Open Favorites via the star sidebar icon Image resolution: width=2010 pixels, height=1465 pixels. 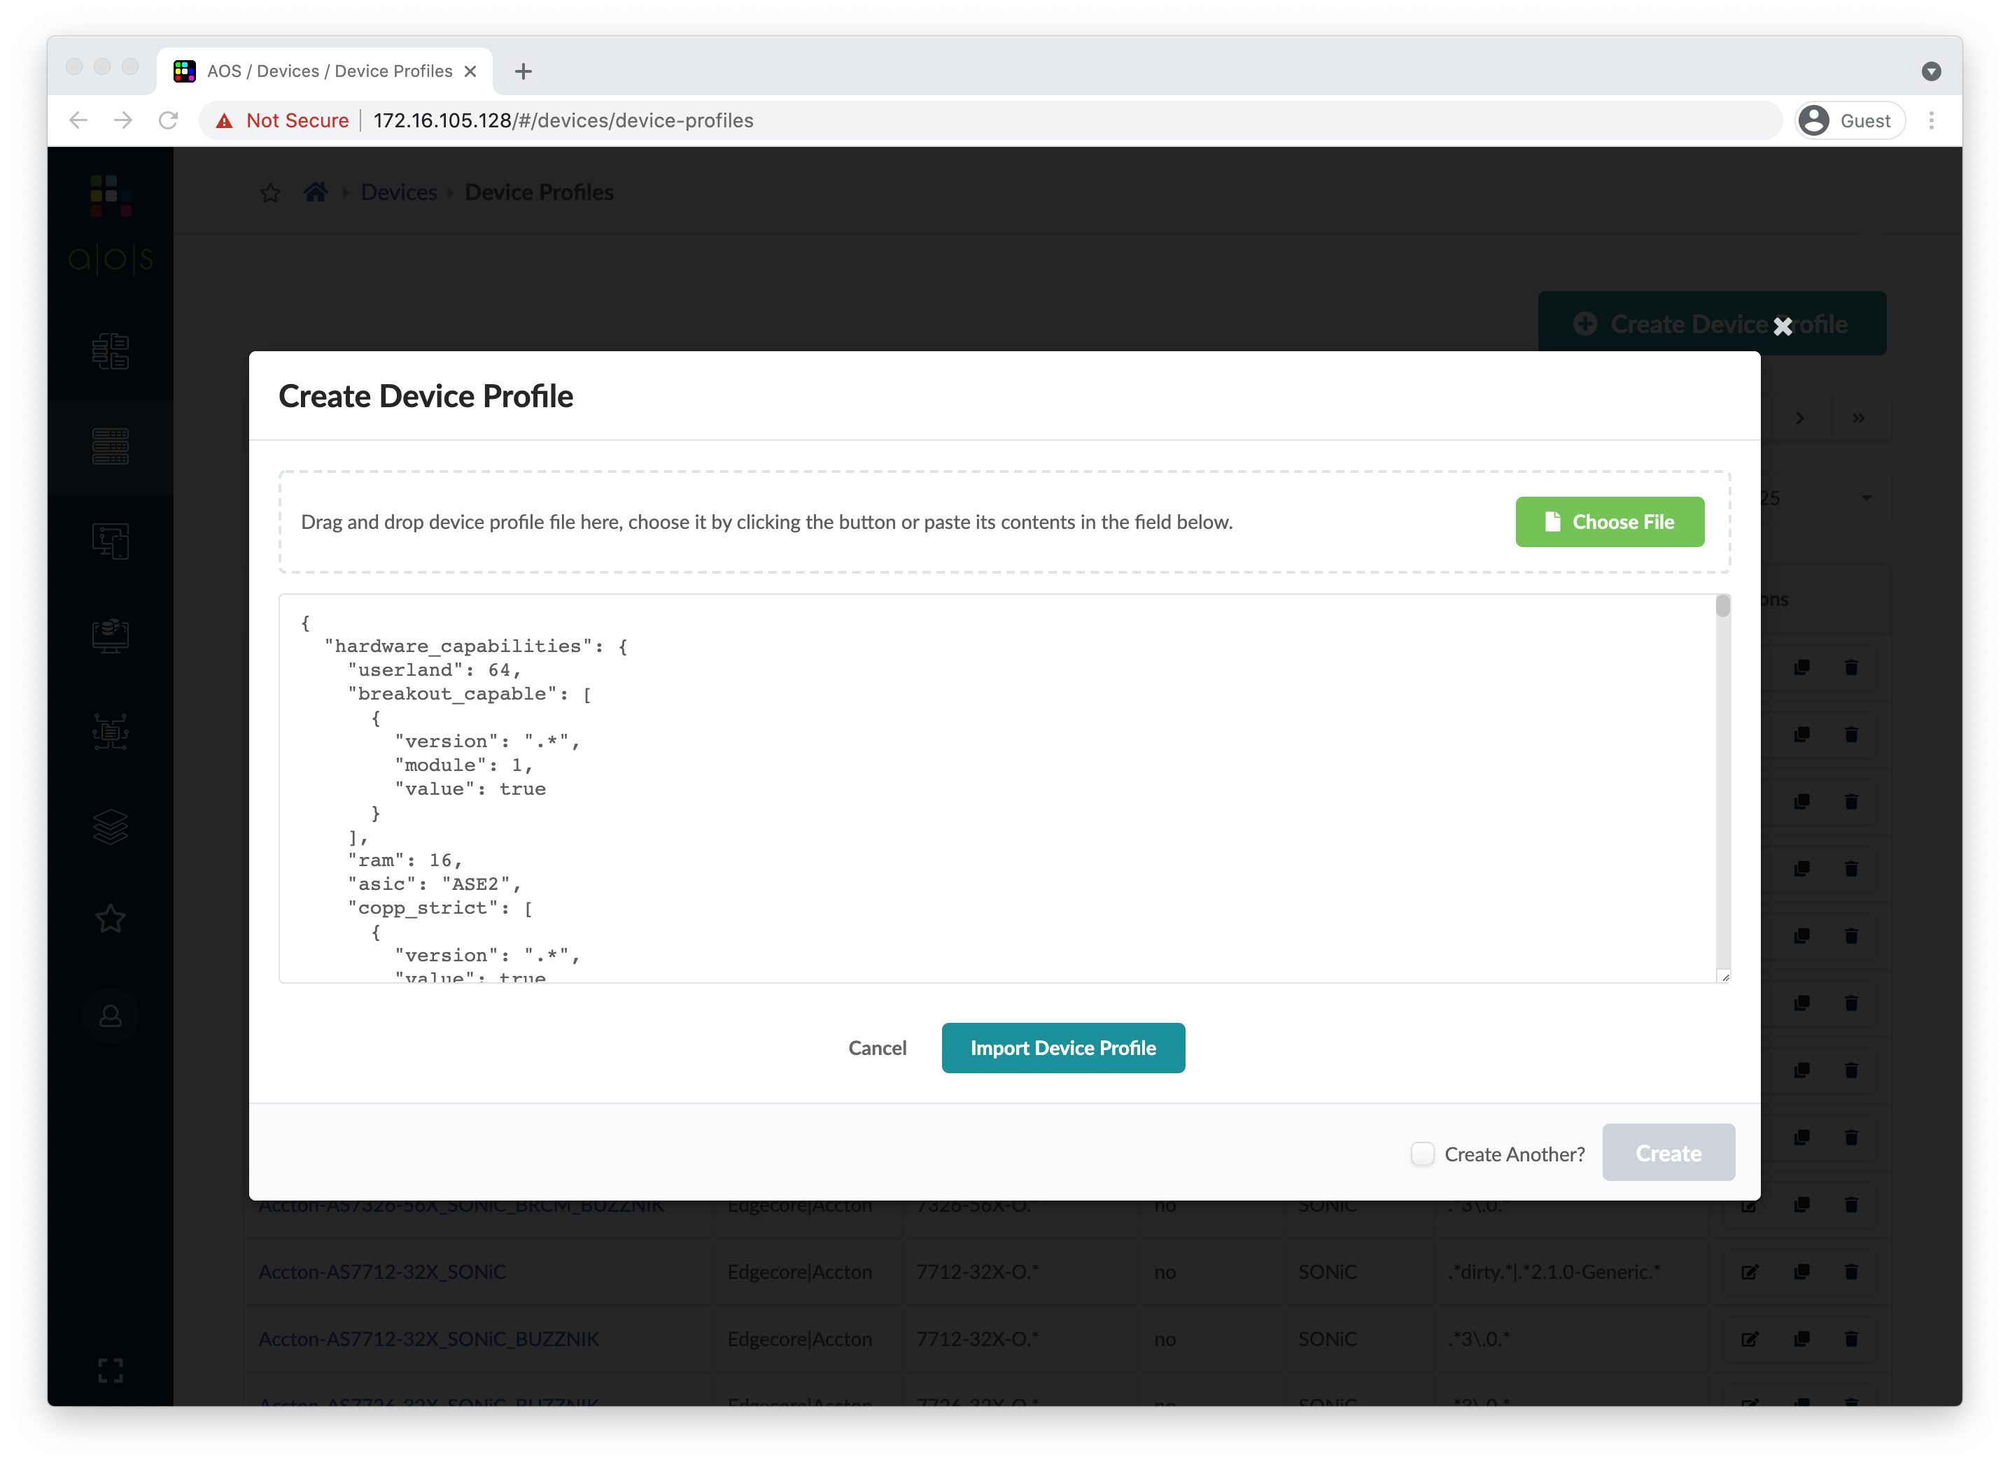pos(110,919)
